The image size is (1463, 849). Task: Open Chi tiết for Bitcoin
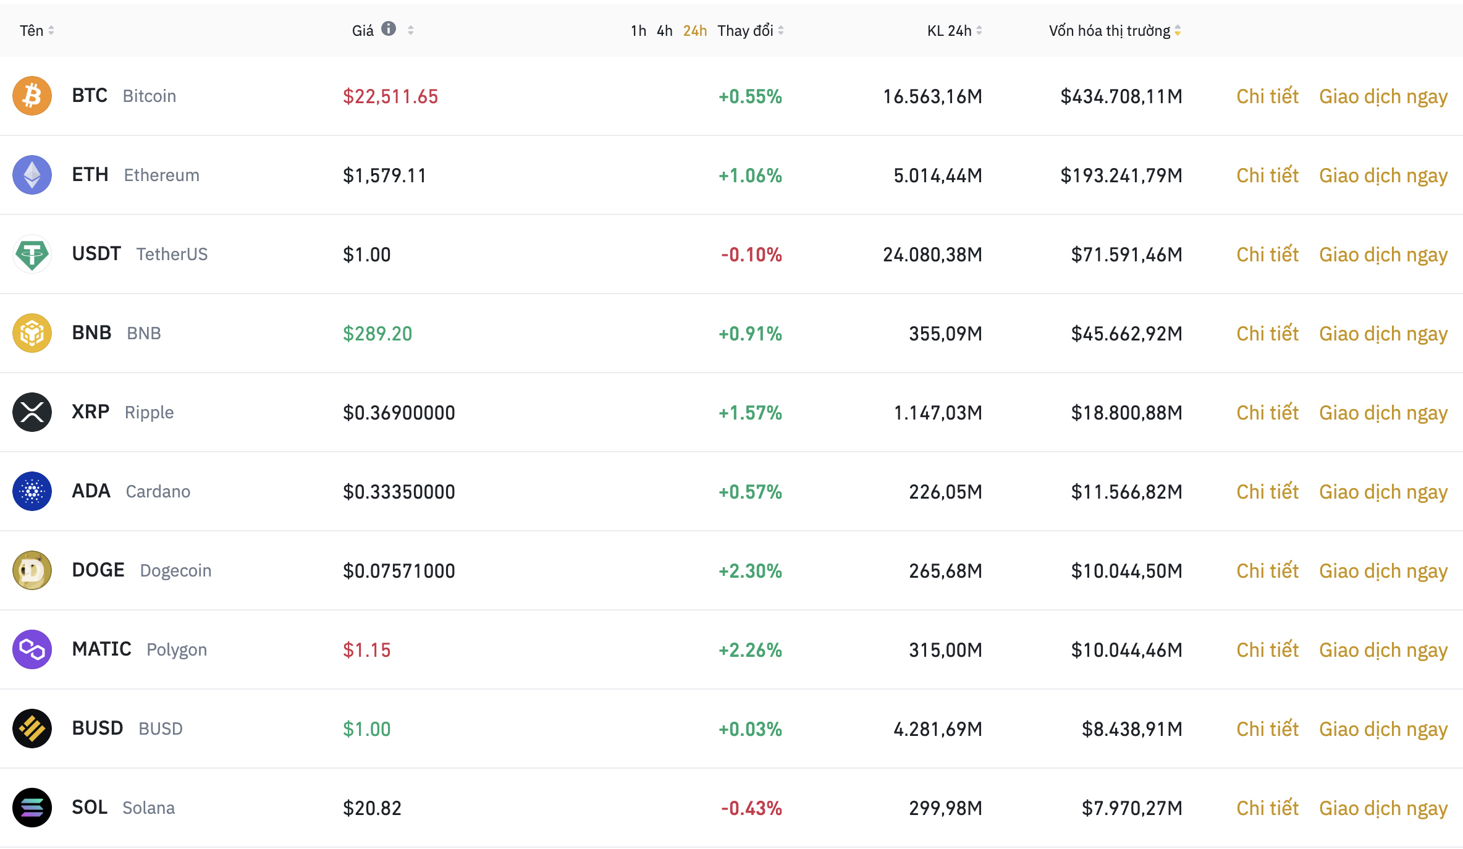[1268, 96]
